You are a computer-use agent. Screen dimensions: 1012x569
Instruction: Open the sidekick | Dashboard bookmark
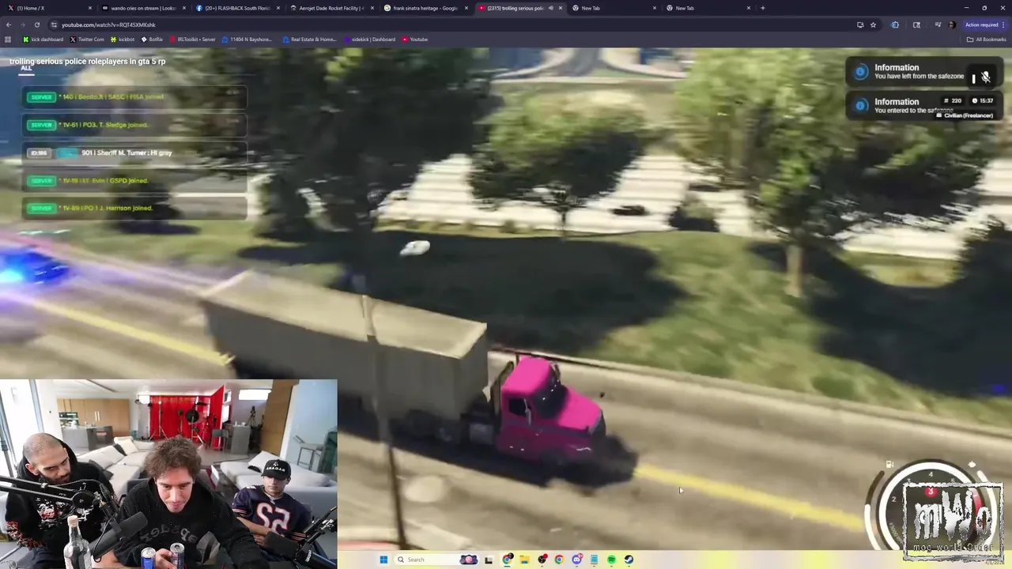[369, 39]
